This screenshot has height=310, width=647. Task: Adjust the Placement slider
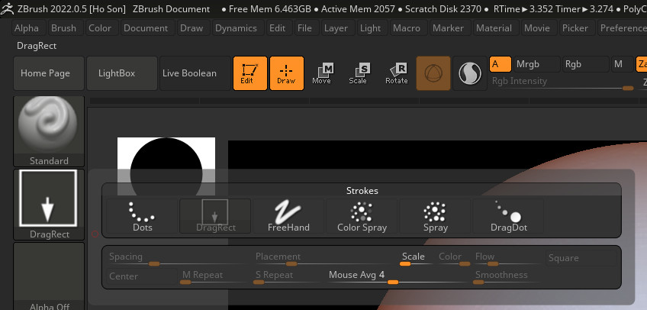tap(326, 258)
